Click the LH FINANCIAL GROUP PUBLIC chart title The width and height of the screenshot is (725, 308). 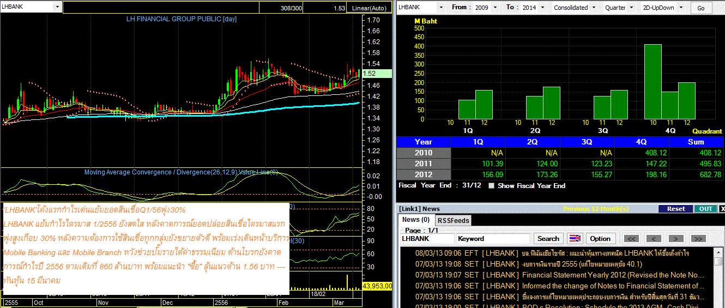point(182,19)
